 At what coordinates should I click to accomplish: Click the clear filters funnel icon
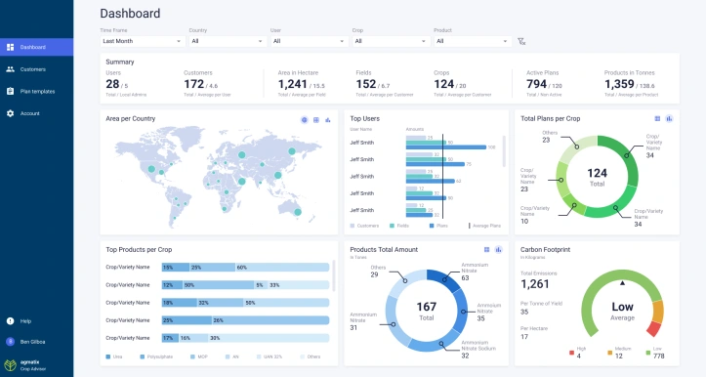521,41
